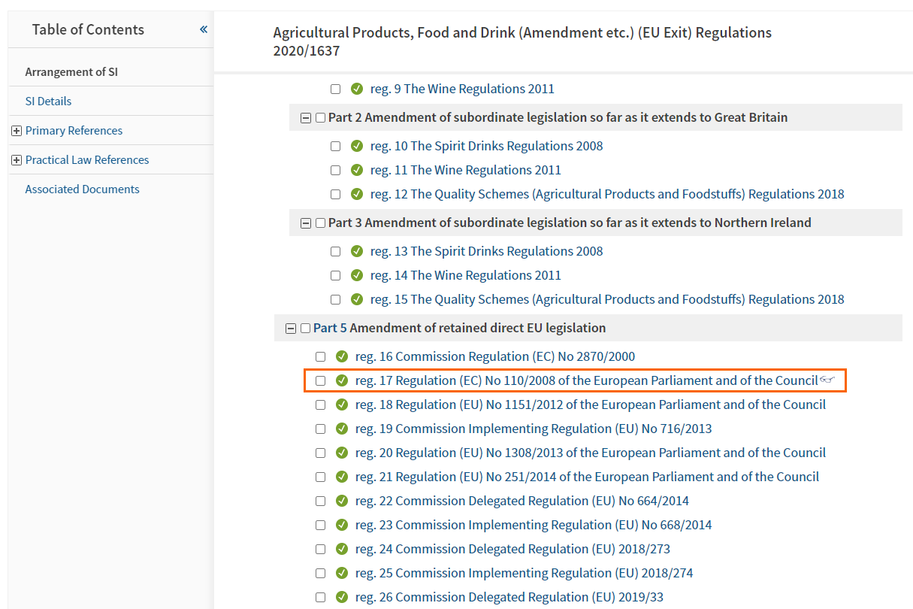Click green check icon for reg. 25
Screen dimensions: 913x609
(x=342, y=573)
